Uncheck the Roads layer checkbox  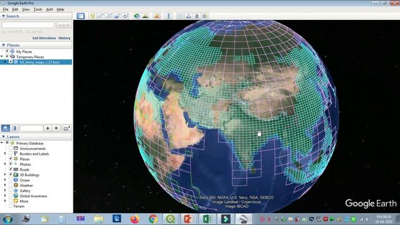pyautogui.click(x=11, y=169)
